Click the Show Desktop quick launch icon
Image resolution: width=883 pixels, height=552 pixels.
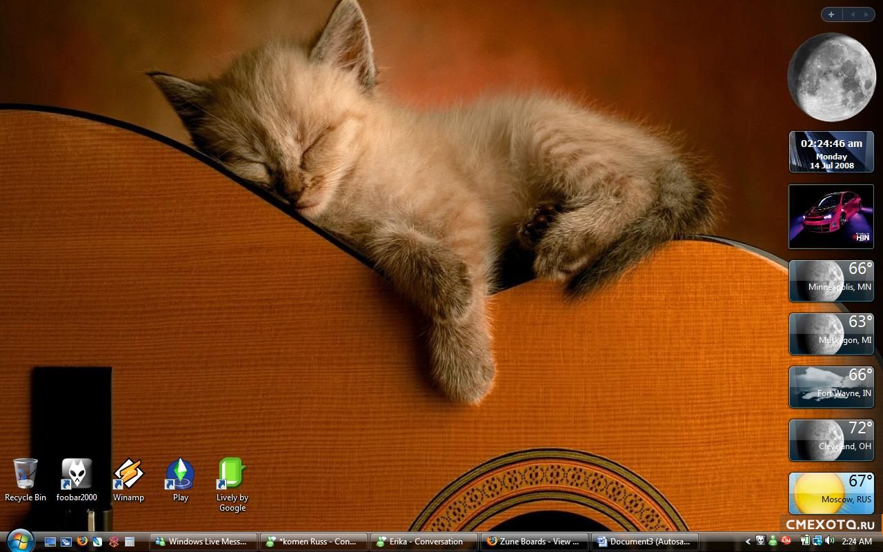coord(50,542)
